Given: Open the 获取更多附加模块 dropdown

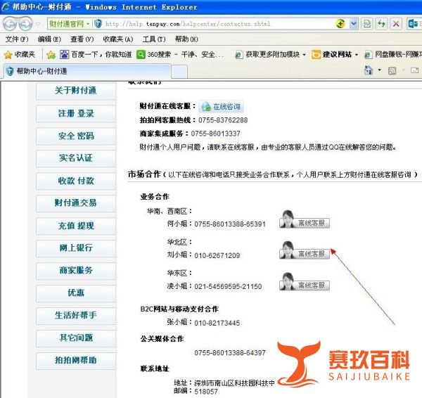Looking at the screenshot, I should [x=271, y=55].
